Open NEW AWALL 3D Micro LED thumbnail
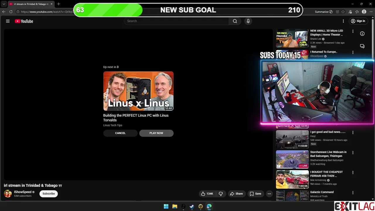The height and width of the screenshot is (211, 375). coord(292,38)
